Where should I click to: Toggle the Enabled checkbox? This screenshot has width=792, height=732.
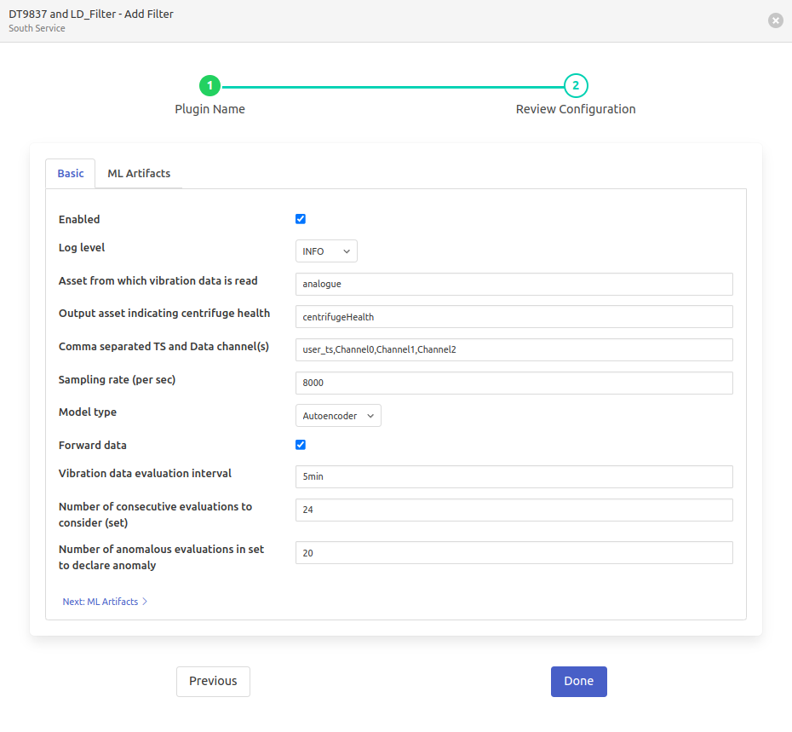point(301,219)
